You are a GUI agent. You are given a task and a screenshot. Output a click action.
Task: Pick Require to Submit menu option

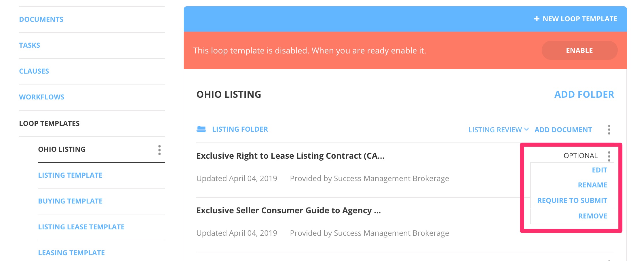[572, 201]
